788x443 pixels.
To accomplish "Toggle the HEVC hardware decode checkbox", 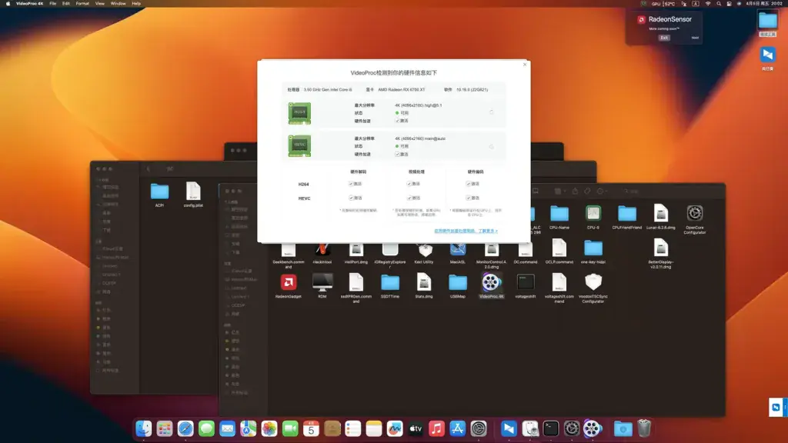I will pyautogui.click(x=351, y=198).
